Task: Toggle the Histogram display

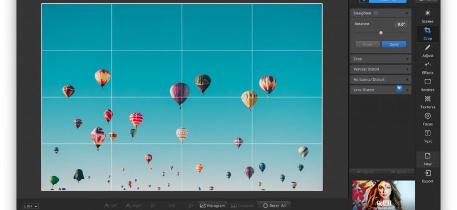Action: [x=212, y=205]
